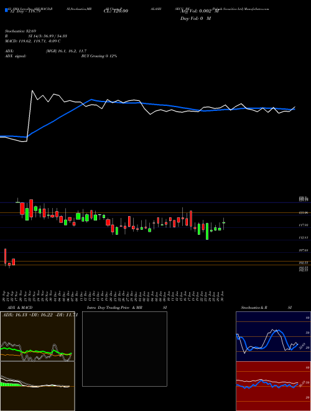This screenshot has height=411, width=311.
Task: Click the red RSI panel
Action: pos(273,386)
